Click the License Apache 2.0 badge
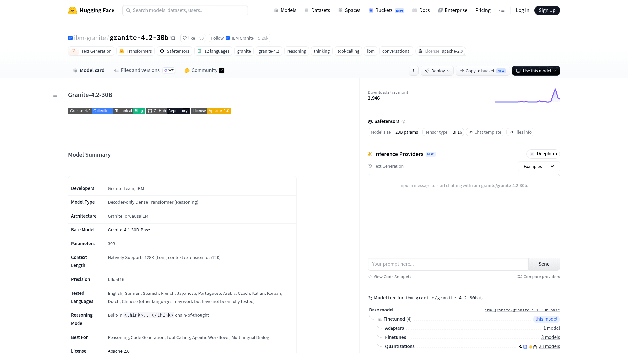628x353 pixels. 211,111
